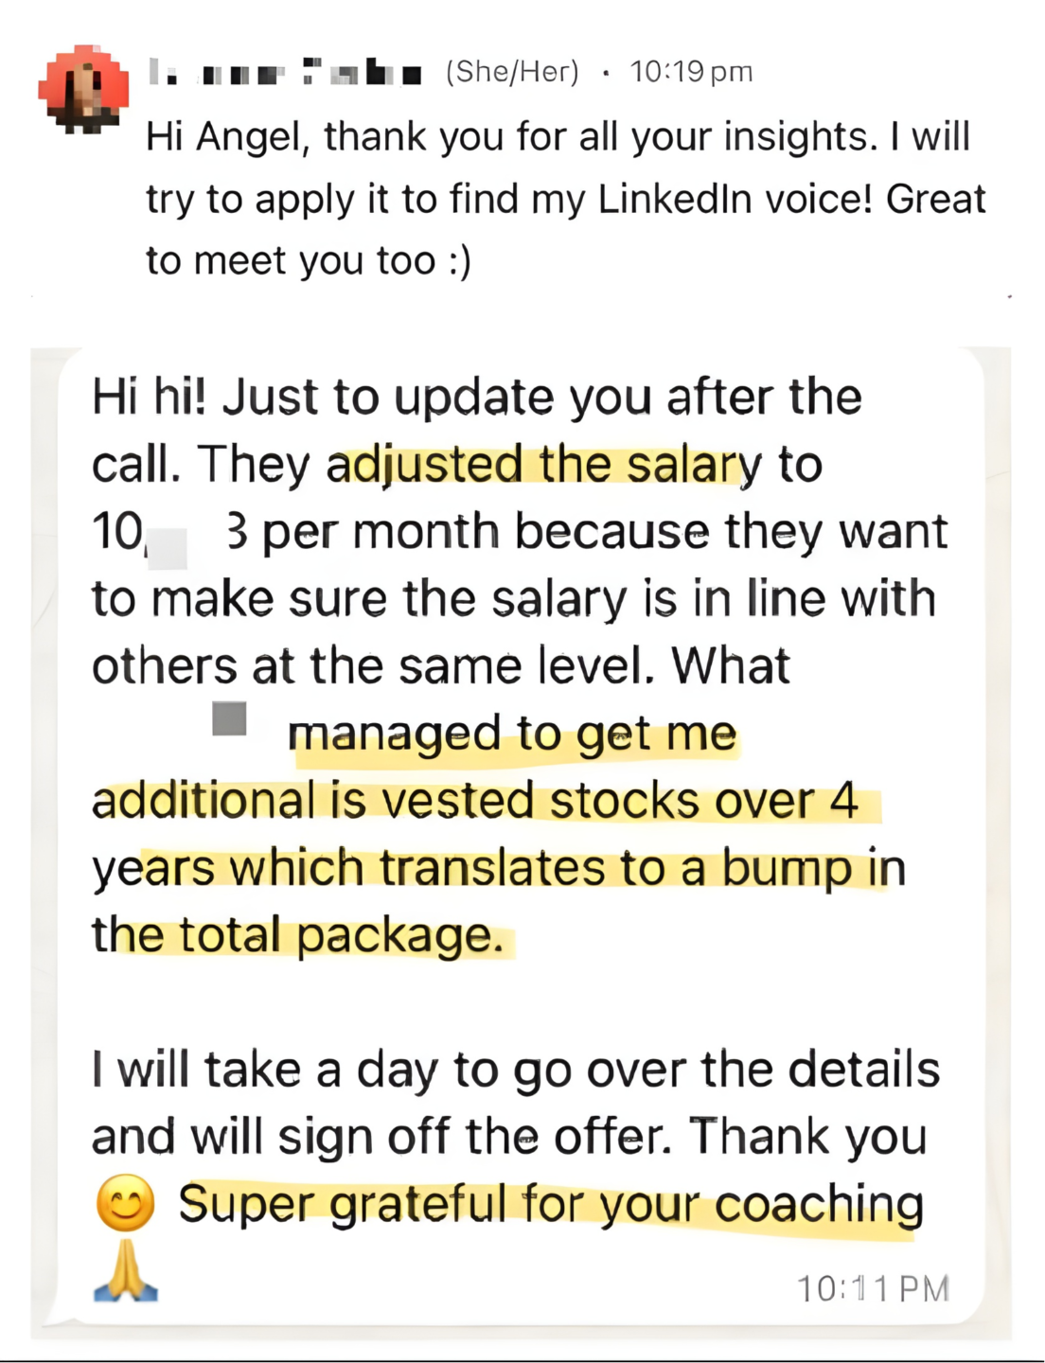The height and width of the screenshot is (1363, 1045).
Task: Click the 10:19 pm message timestamp
Action: pyautogui.click(x=691, y=72)
